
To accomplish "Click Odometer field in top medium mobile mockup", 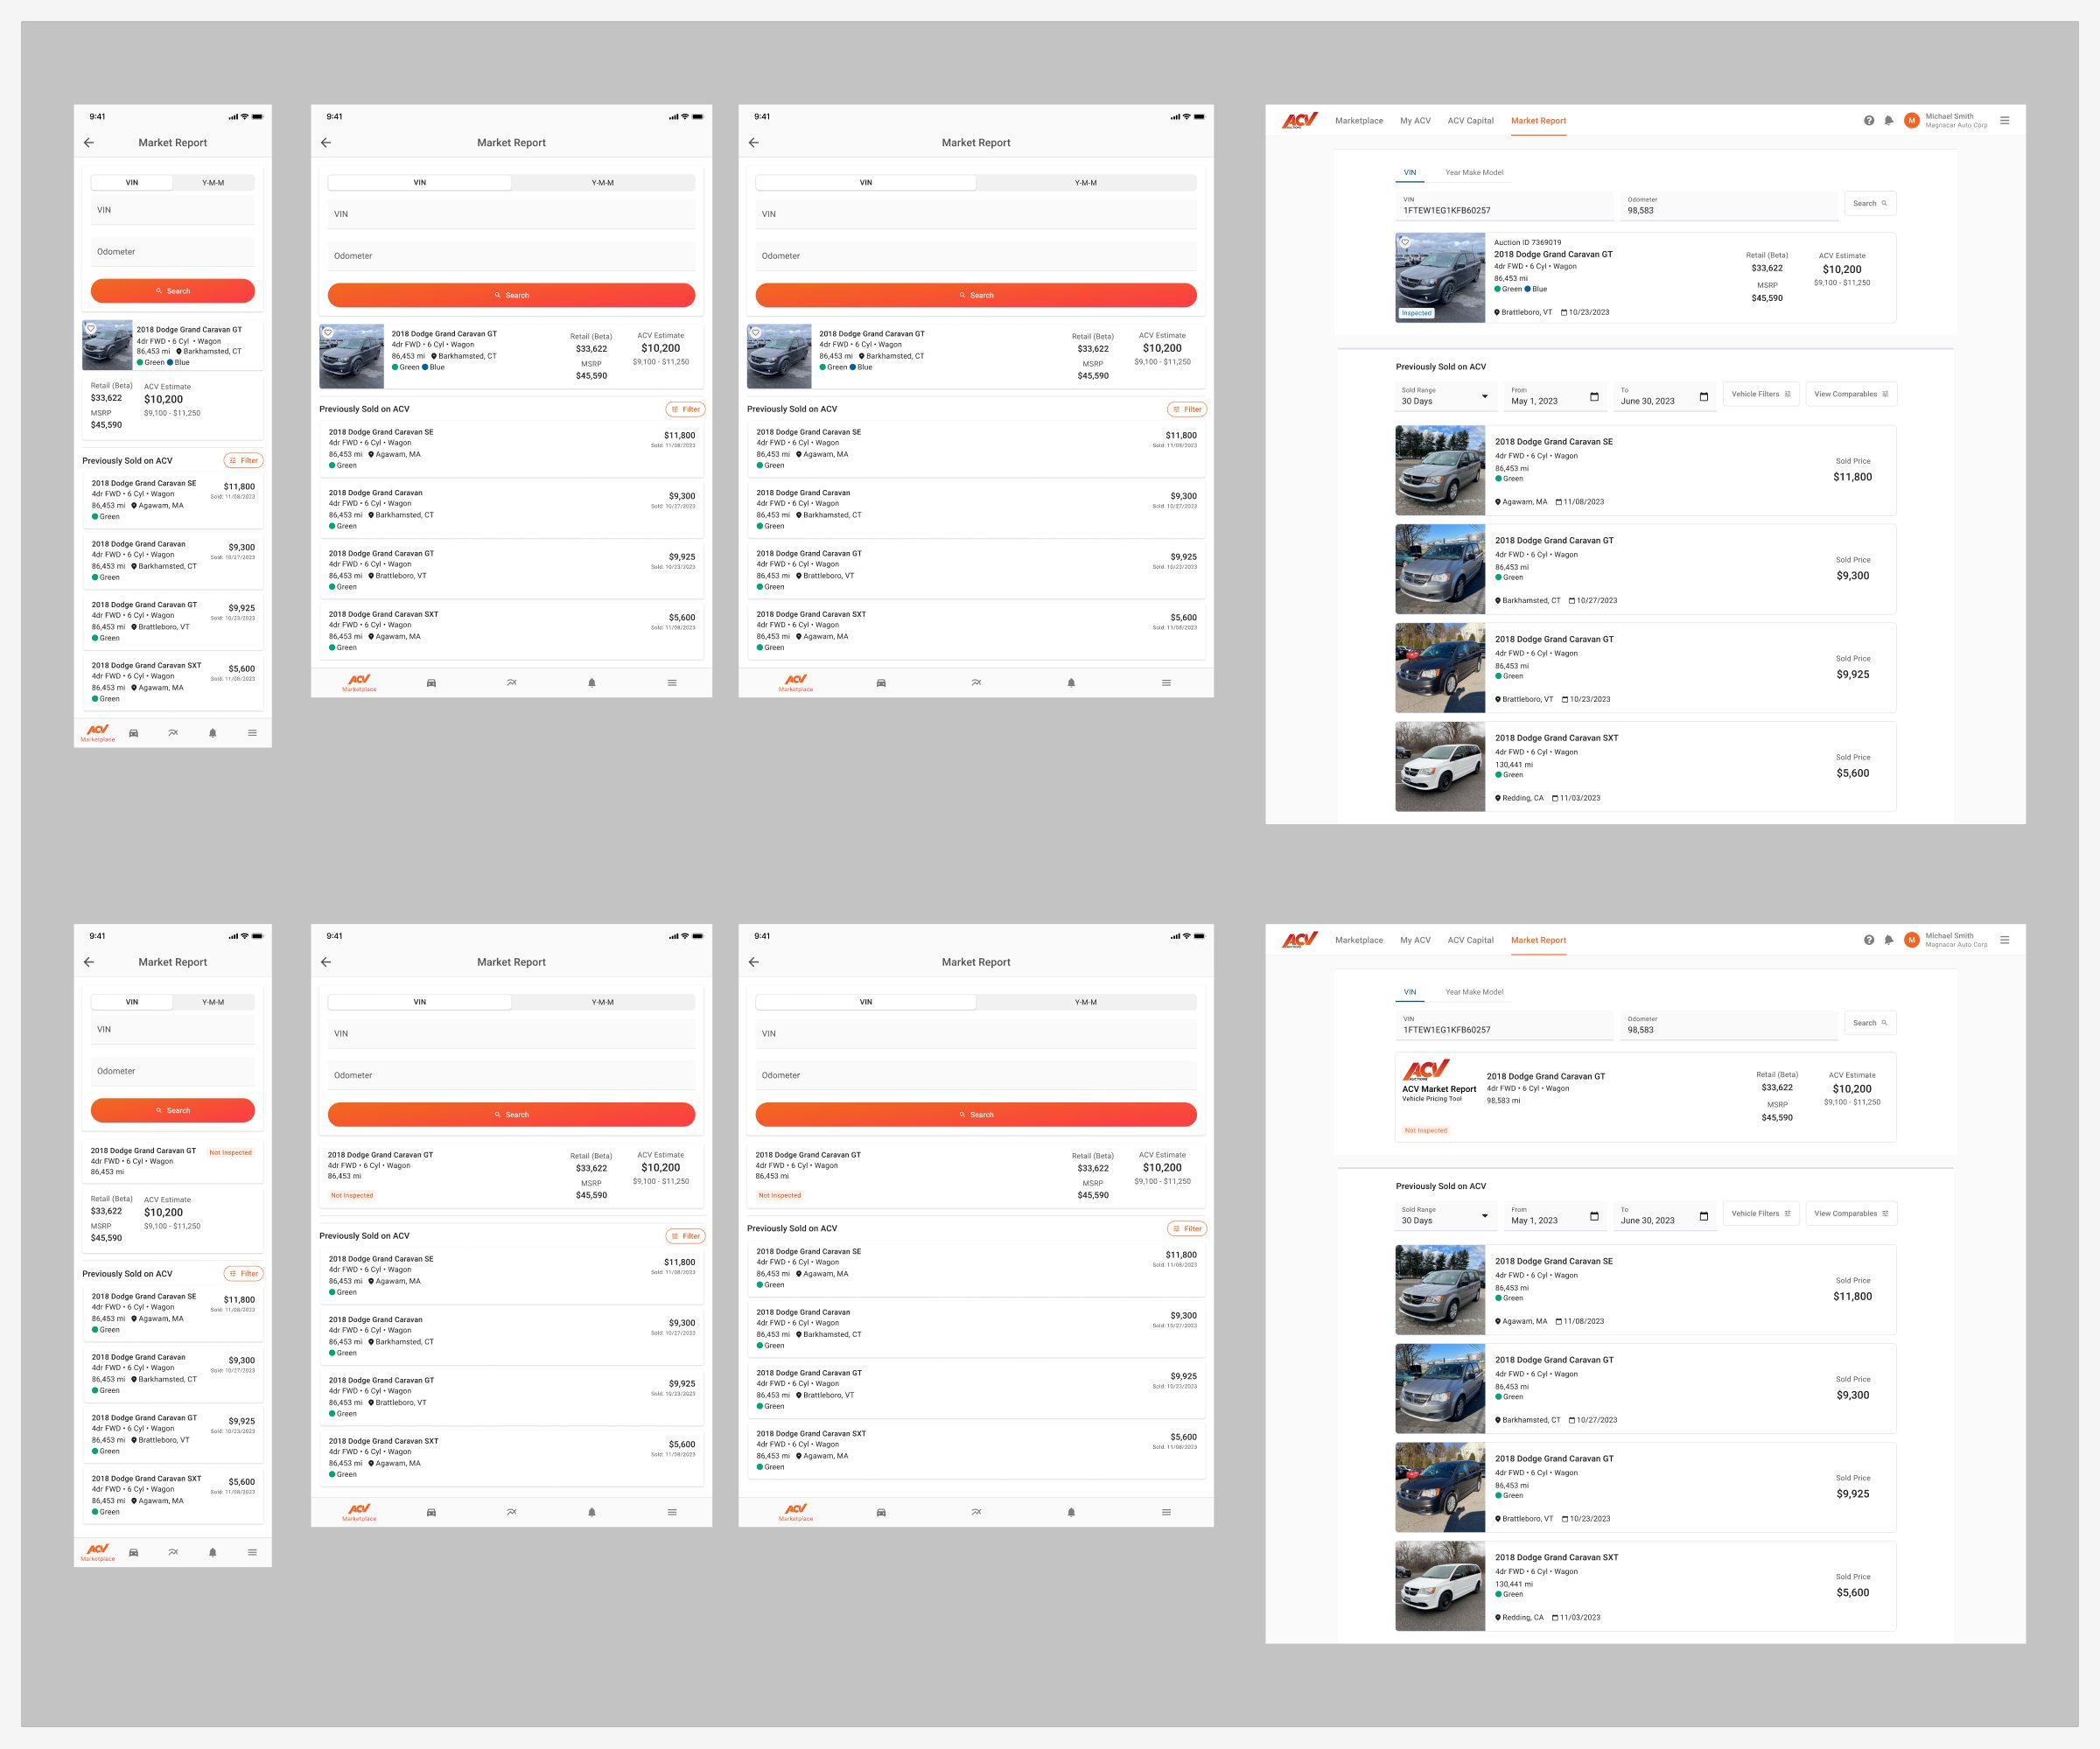I will pos(511,256).
